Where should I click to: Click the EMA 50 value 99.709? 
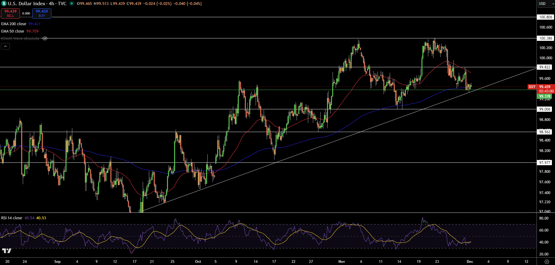tap(32, 31)
